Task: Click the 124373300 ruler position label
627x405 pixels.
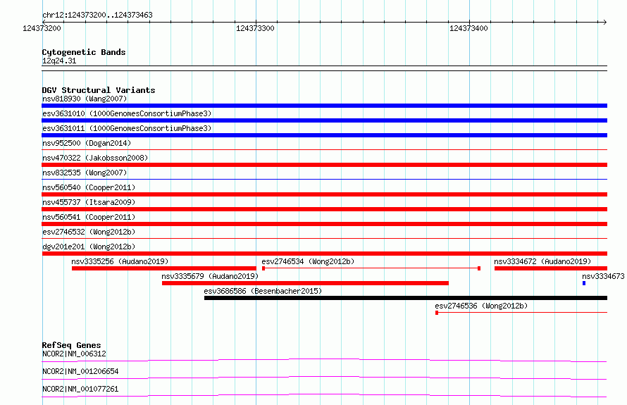Action: pyautogui.click(x=255, y=28)
